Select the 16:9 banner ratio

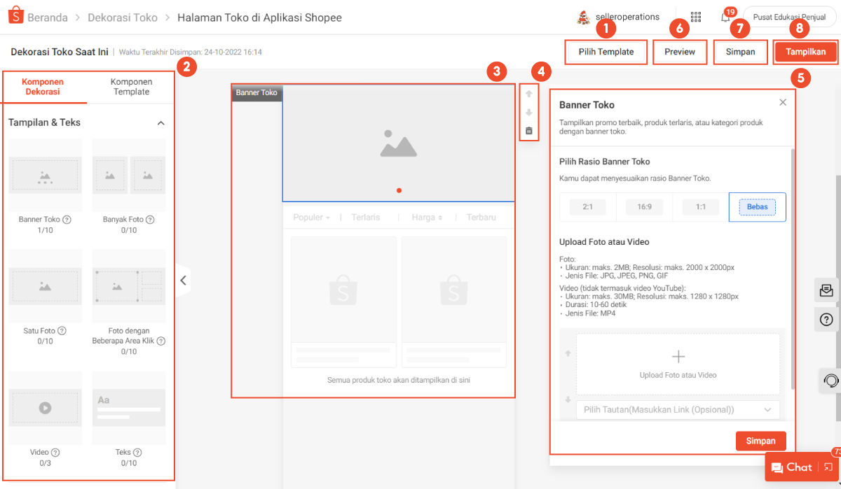[x=644, y=207]
